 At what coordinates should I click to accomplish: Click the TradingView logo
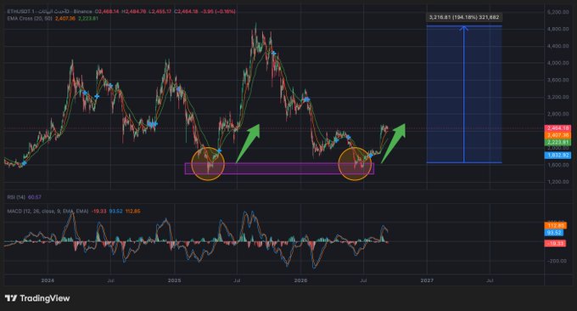coord(37,298)
